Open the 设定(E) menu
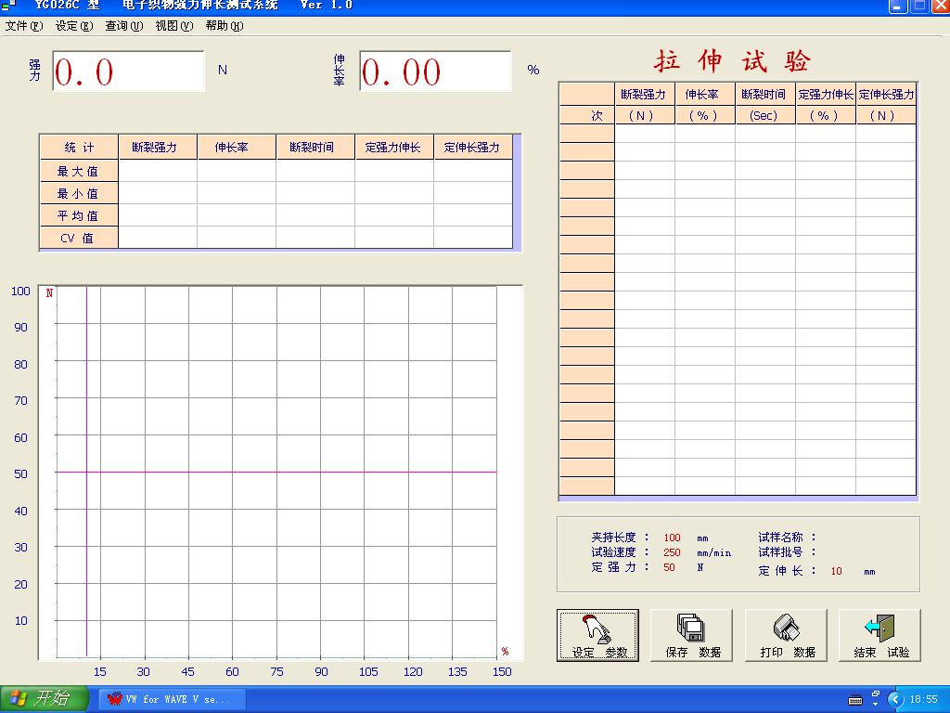The width and height of the screenshot is (950, 713). coord(74,26)
